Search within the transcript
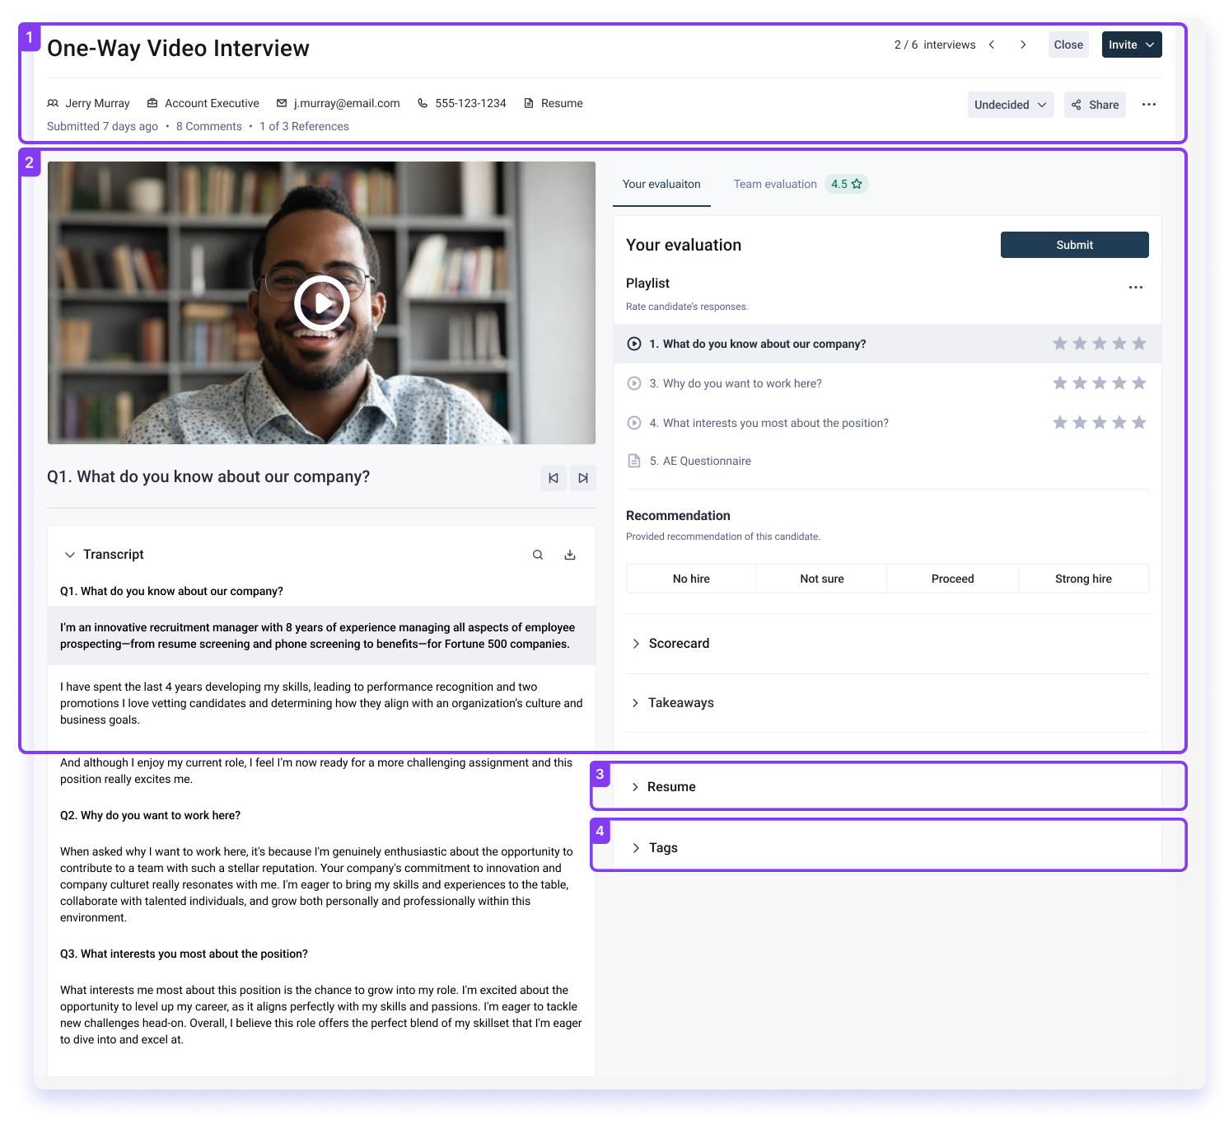 [538, 555]
